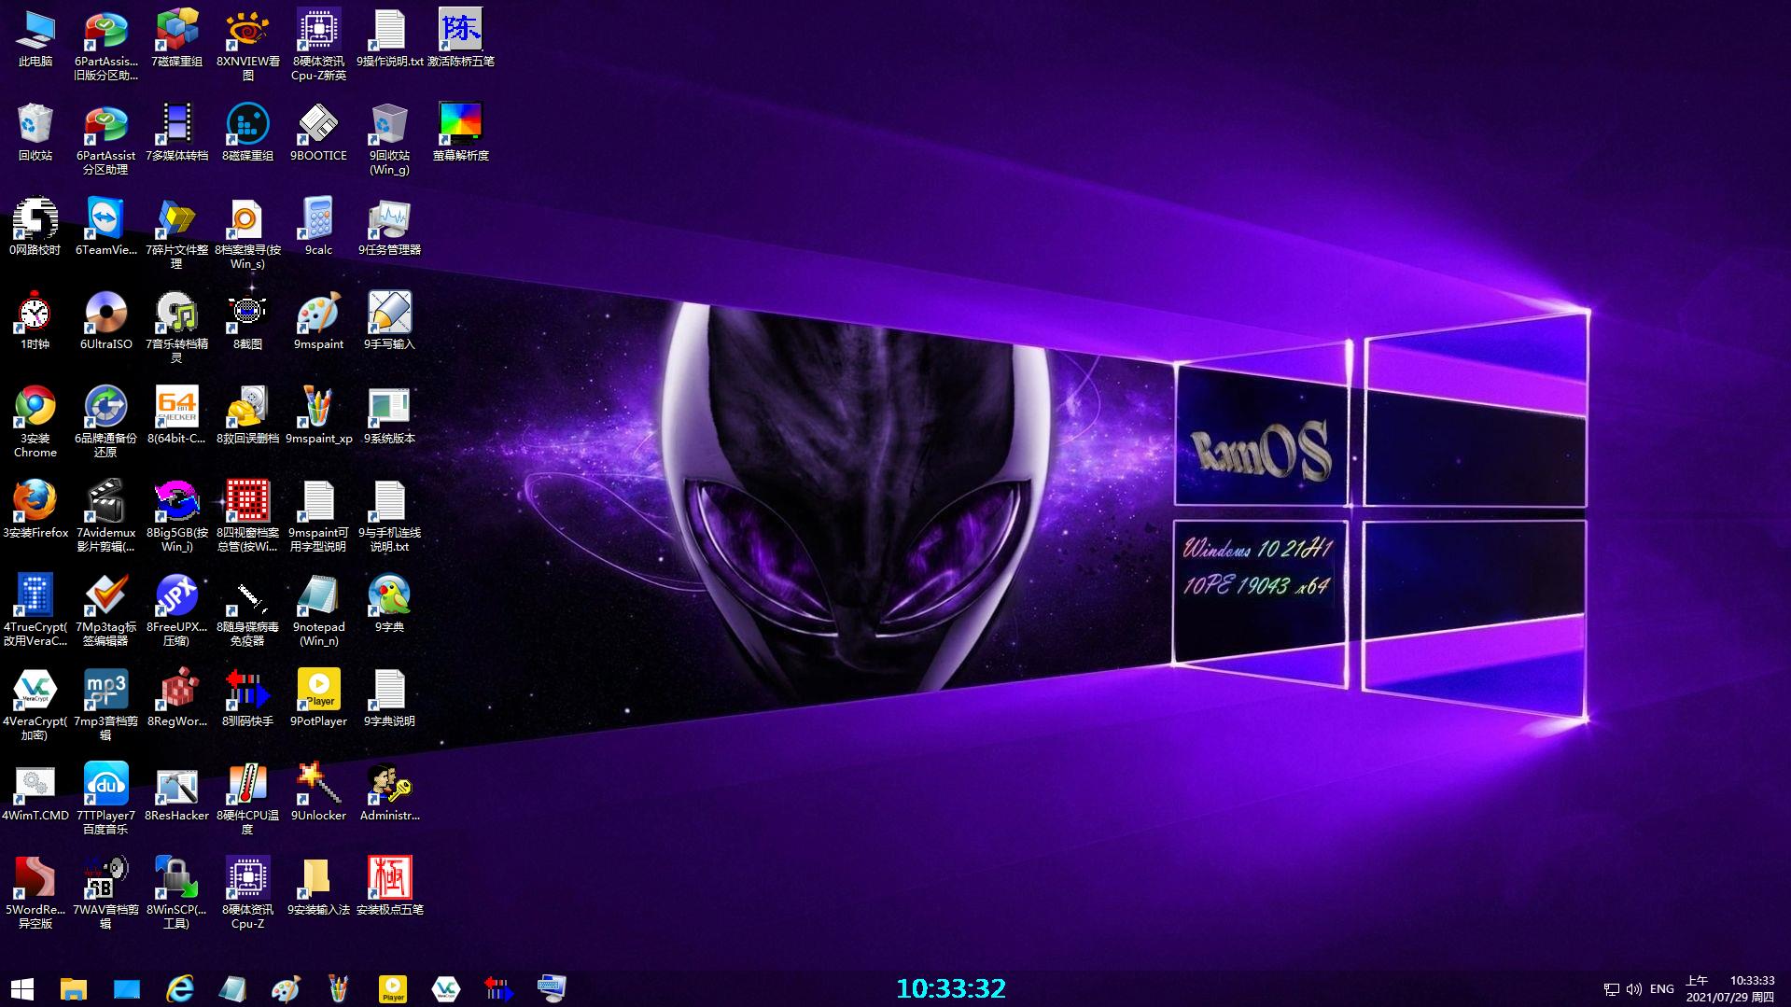1791x1007 pixels.
Task: Select the 8Big5GB shortcut
Action: [177, 516]
